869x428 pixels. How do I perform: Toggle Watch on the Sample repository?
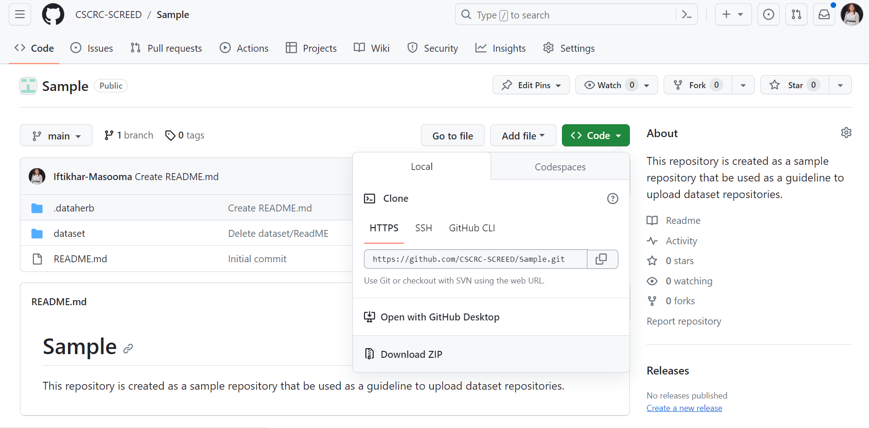(x=610, y=85)
